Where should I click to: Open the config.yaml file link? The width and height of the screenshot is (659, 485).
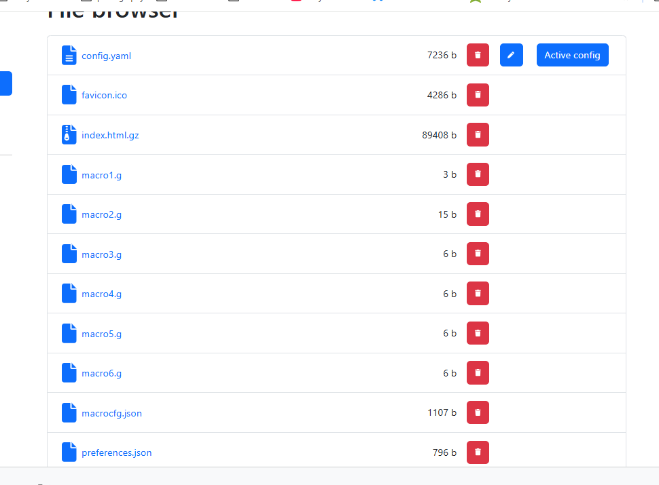click(x=106, y=56)
